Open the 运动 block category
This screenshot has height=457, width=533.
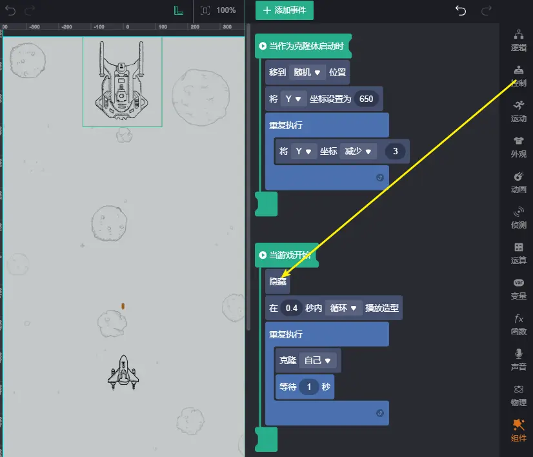(518, 112)
